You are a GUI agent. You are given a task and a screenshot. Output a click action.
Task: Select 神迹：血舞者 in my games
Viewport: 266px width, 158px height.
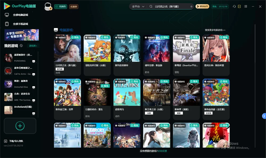pyautogui.click(x=20, y=84)
